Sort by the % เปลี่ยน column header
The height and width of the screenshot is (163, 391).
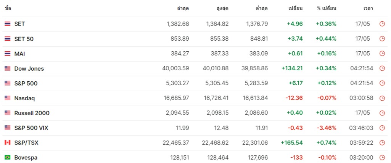pos(326,8)
